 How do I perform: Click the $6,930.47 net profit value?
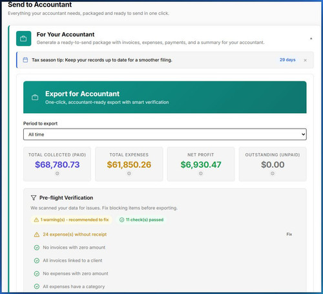[201, 165]
